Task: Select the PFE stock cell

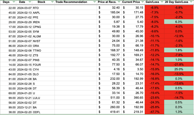Action: [x=44, y=17]
